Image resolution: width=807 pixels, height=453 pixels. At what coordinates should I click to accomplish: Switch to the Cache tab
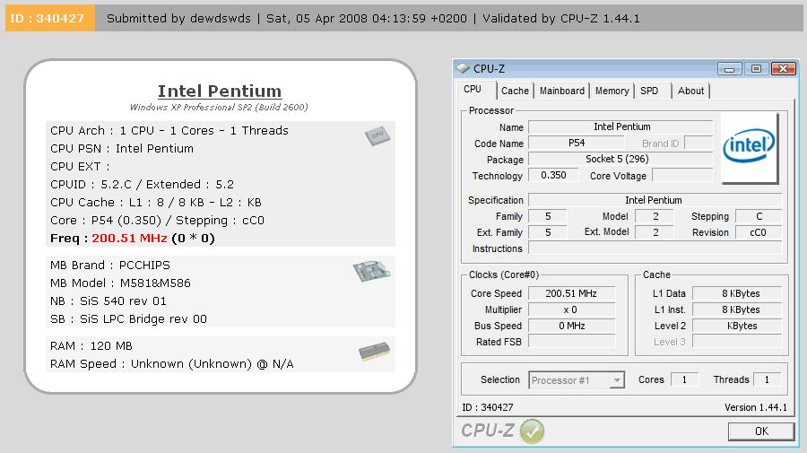coord(515,91)
